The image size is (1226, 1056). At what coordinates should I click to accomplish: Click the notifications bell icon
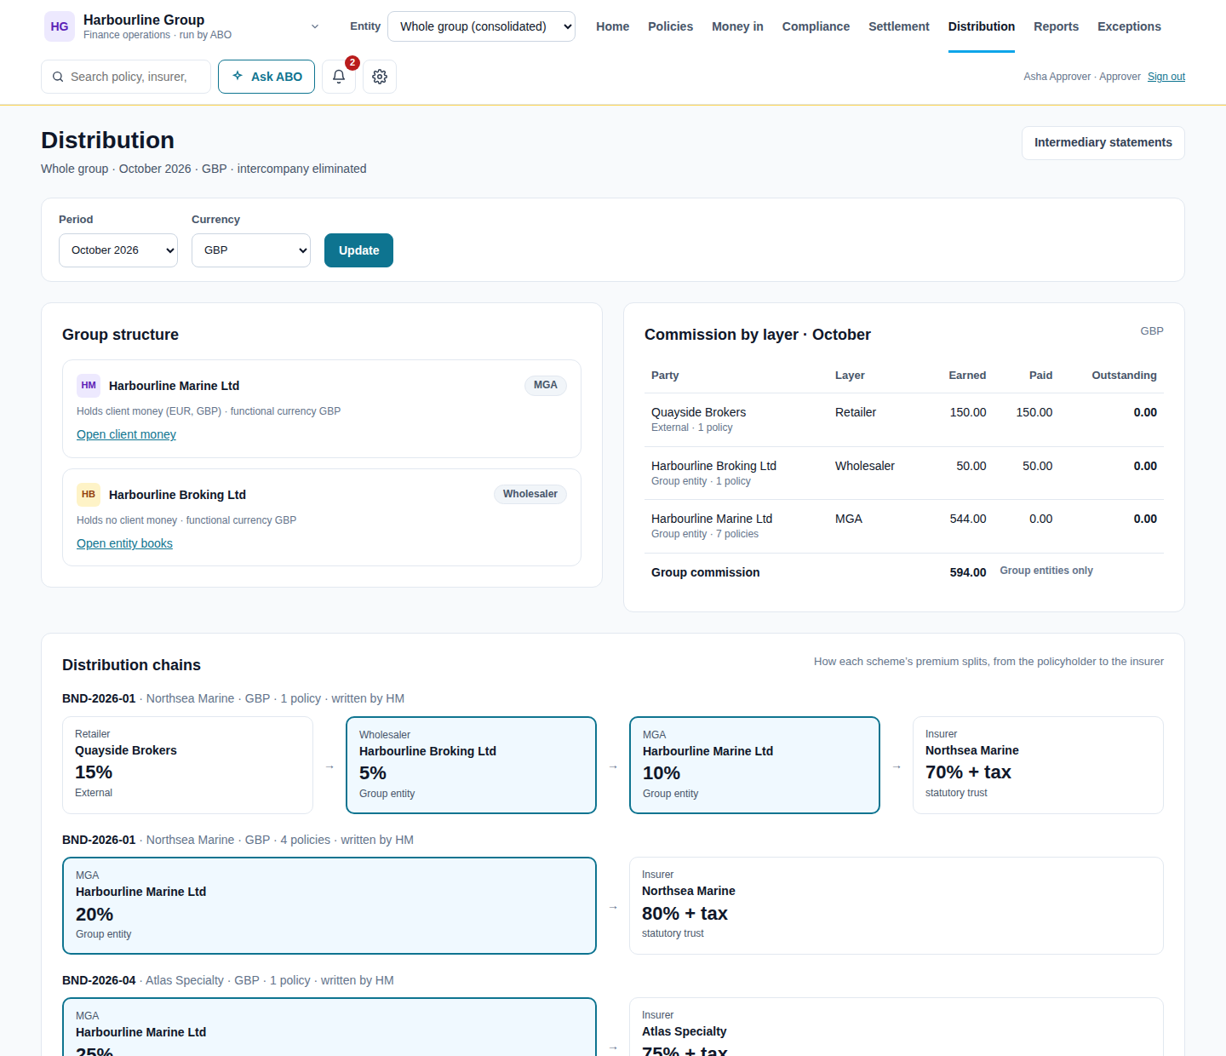point(339,77)
